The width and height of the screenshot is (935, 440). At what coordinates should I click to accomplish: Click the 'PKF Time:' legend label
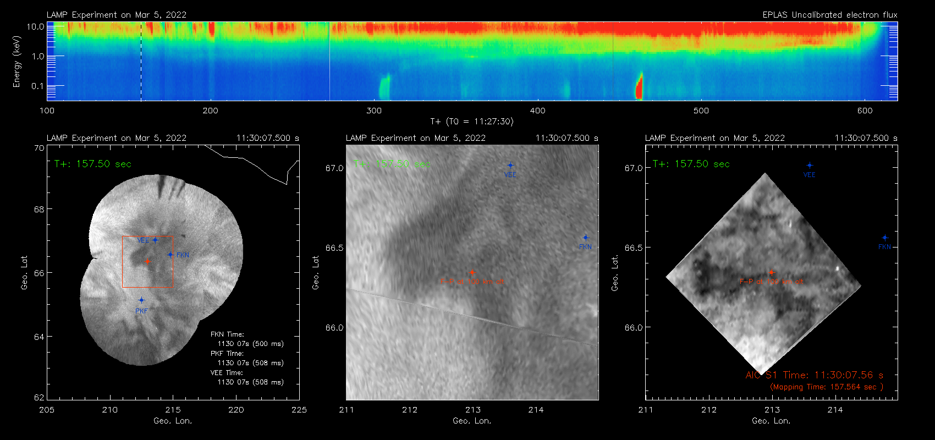227,354
